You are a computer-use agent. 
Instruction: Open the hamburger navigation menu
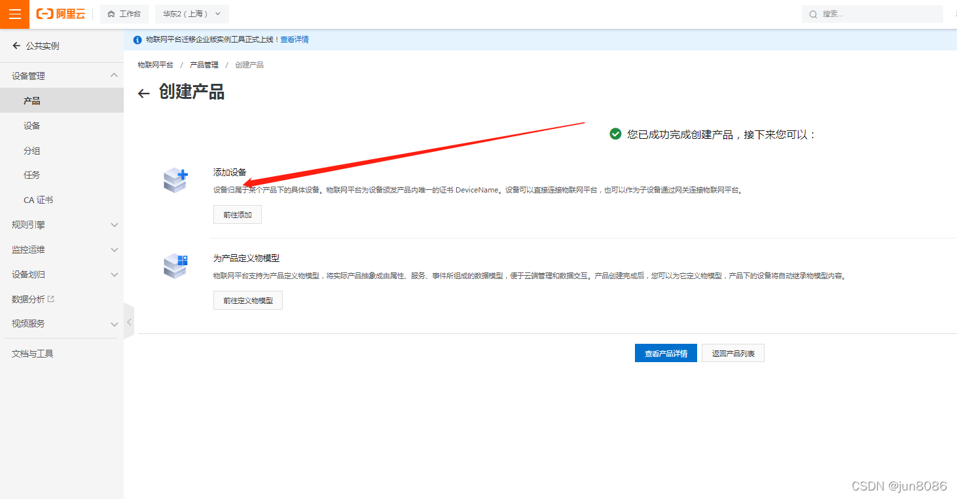[x=14, y=13]
